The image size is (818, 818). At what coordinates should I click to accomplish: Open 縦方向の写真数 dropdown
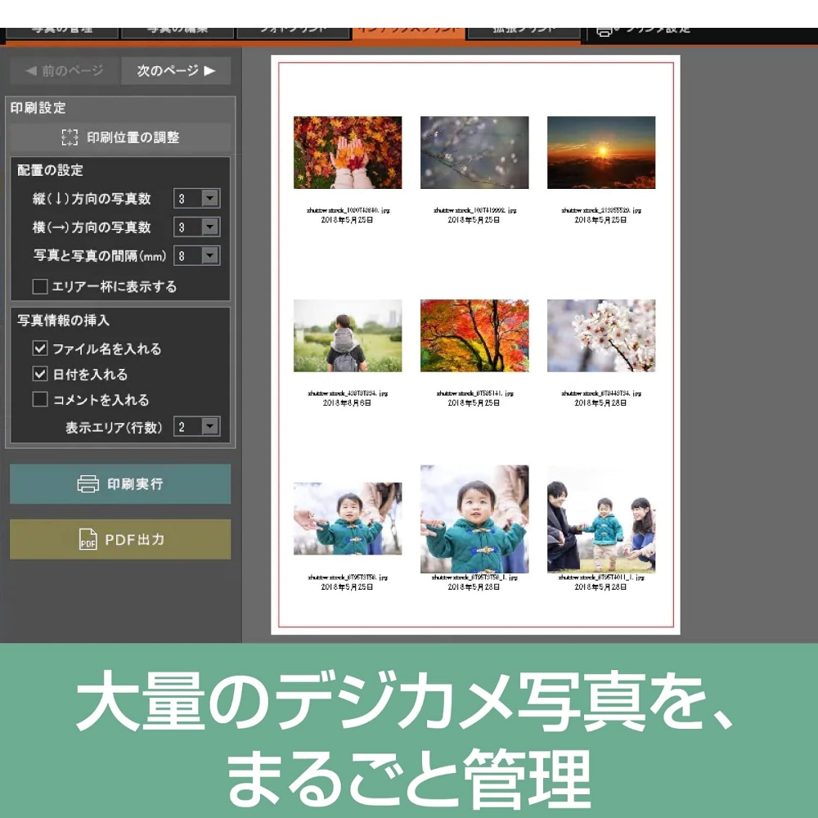[210, 199]
